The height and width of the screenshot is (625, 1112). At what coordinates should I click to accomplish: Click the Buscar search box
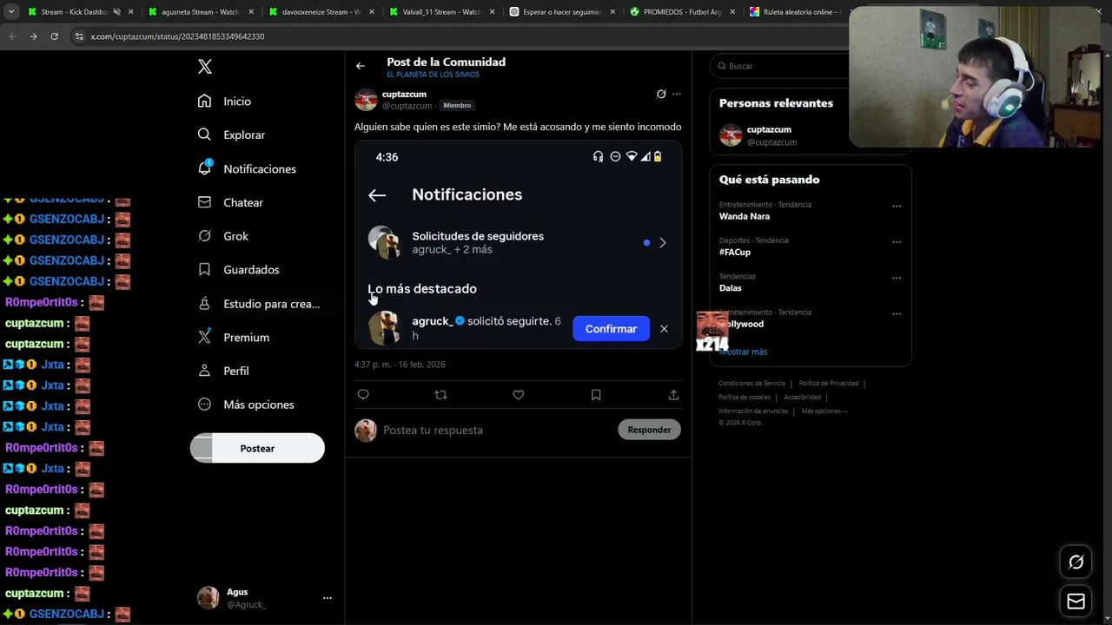click(780, 66)
